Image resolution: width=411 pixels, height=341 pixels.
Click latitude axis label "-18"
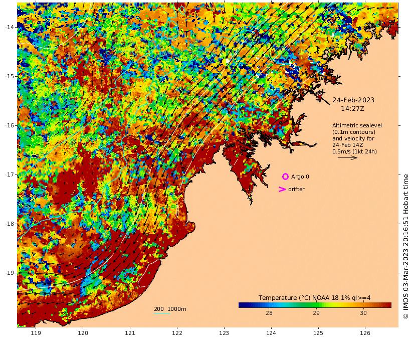coord(10,224)
